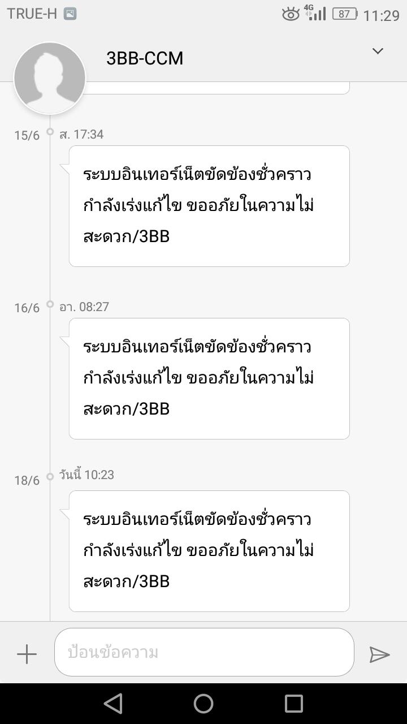
Task: Tap the 4G signal strength icon
Action: (x=315, y=12)
